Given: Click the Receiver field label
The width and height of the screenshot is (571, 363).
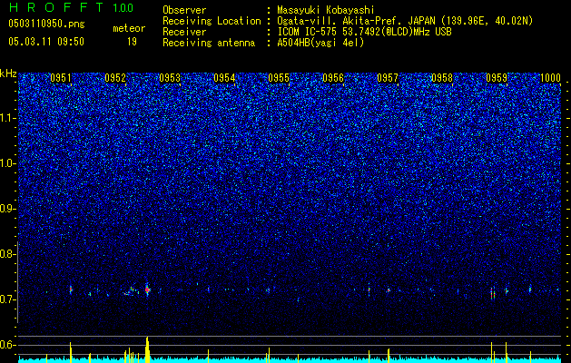Looking at the screenshot, I should [184, 32].
